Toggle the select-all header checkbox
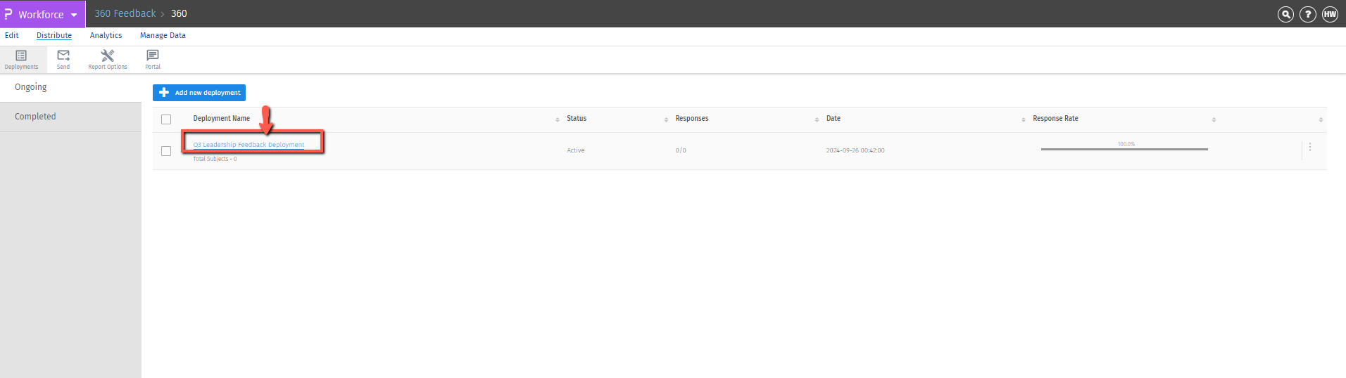The width and height of the screenshot is (1346, 378). 166,119
